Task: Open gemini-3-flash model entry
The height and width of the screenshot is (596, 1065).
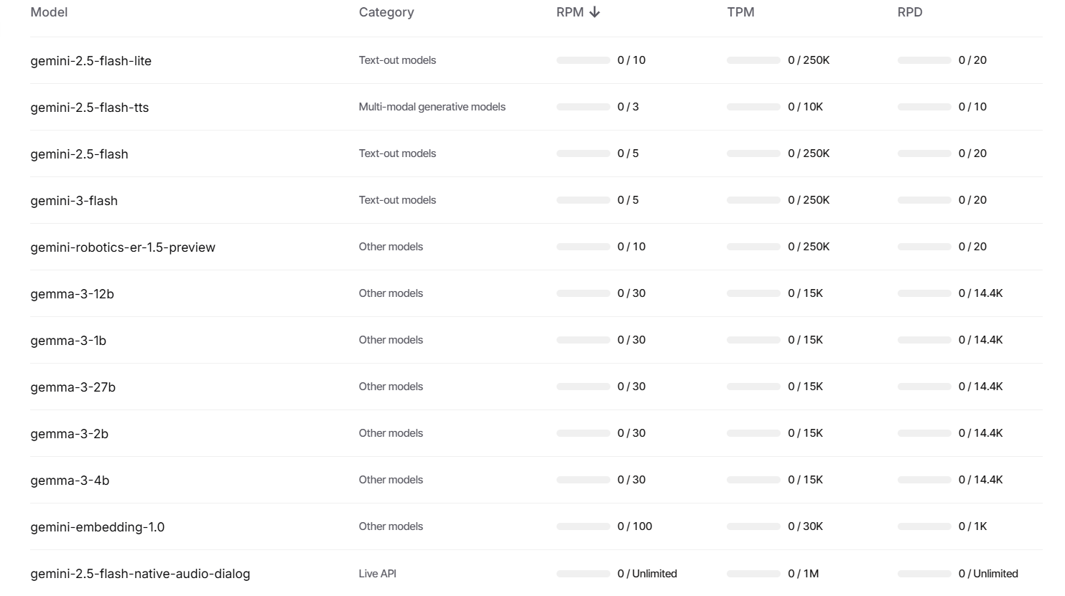Action: pyautogui.click(x=74, y=201)
